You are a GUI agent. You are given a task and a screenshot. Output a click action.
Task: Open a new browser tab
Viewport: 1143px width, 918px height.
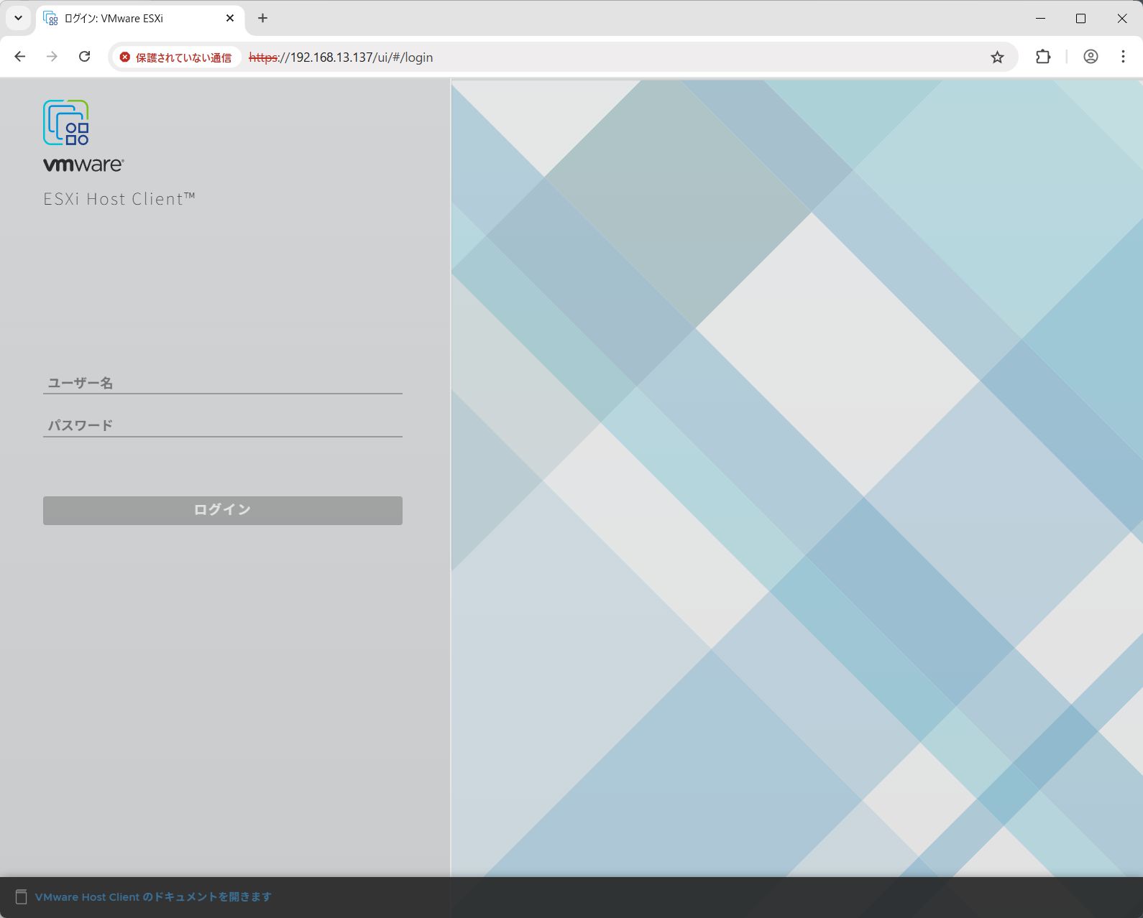(262, 19)
